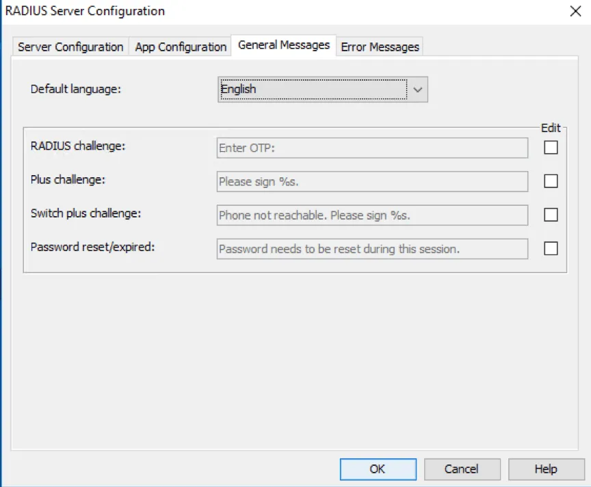Enable Edit for RADIUS challenge message
This screenshot has width=591, height=487.
(x=551, y=148)
